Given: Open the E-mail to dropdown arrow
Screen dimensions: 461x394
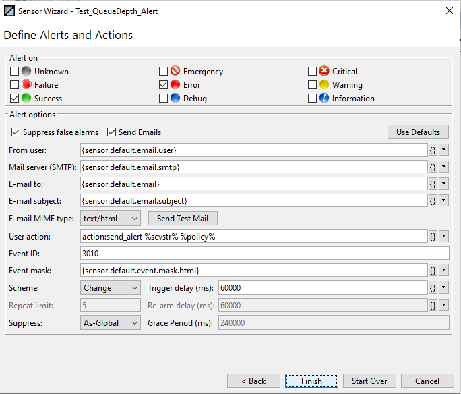Looking at the screenshot, I should coord(443,184).
